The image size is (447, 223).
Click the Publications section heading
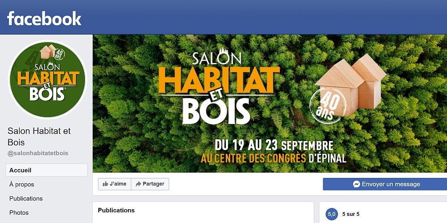click(116, 210)
